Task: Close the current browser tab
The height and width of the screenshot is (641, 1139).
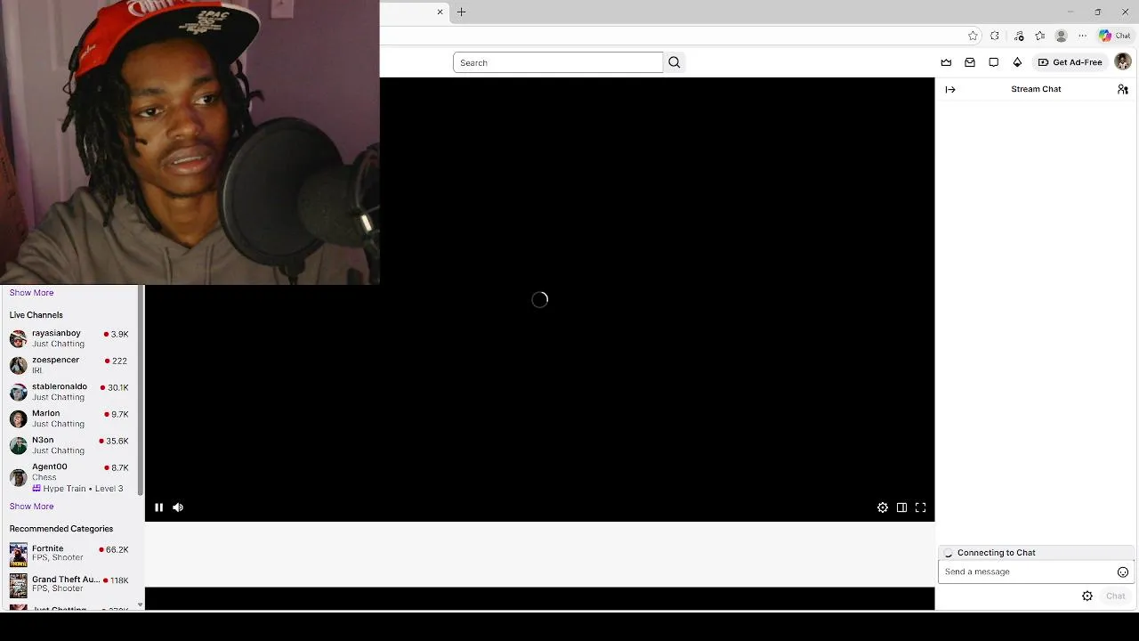Action: coord(440,12)
